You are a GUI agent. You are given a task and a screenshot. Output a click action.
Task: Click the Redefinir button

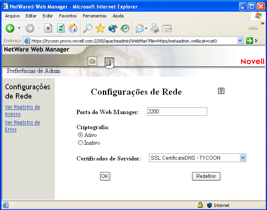206,176
